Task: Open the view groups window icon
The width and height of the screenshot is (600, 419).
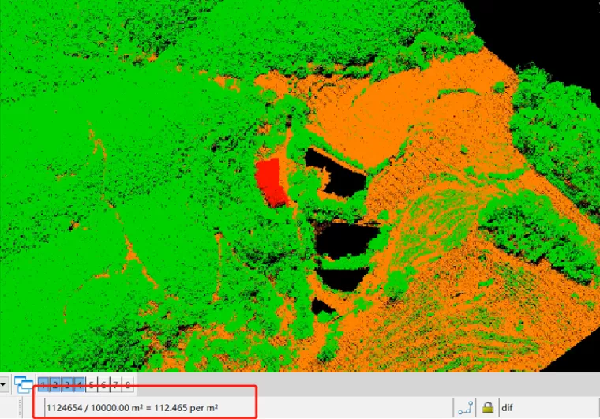Action: pyautogui.click(x=24, y=384)
